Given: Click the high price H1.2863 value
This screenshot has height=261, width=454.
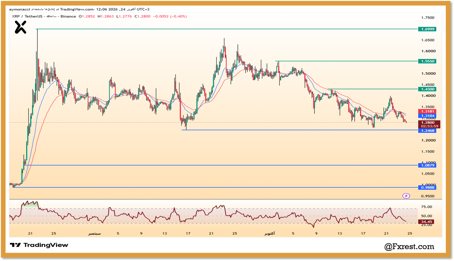Looking at the screenshot, I should point(106,16).
